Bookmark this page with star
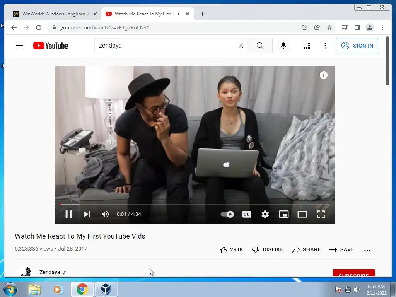The width and height of the screenshot is (396, 297). [329, 27]
